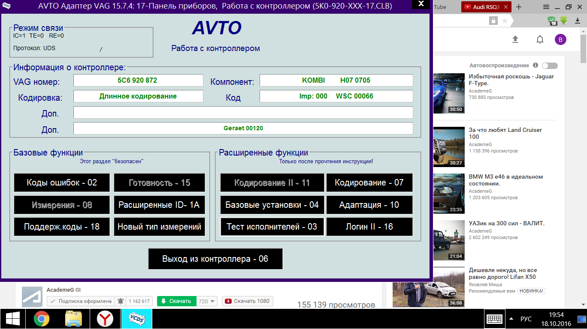The image size is (587, 329).
Task: Open the РУС language selector in the tray
Action: [x=526, y=319]
